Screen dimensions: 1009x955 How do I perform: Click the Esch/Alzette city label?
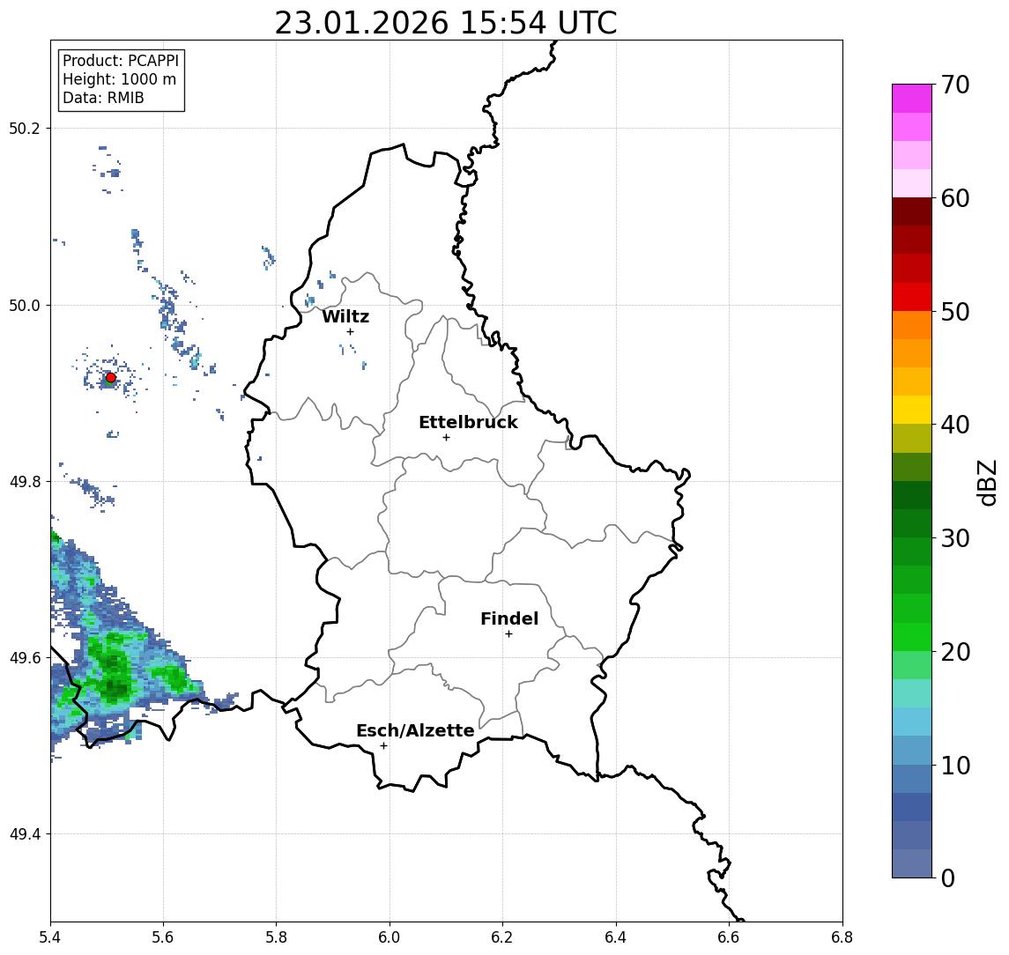pos(415,730)
